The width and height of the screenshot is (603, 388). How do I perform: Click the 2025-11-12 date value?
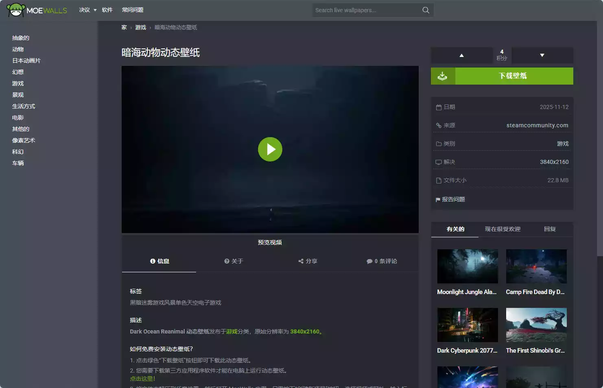554,107
